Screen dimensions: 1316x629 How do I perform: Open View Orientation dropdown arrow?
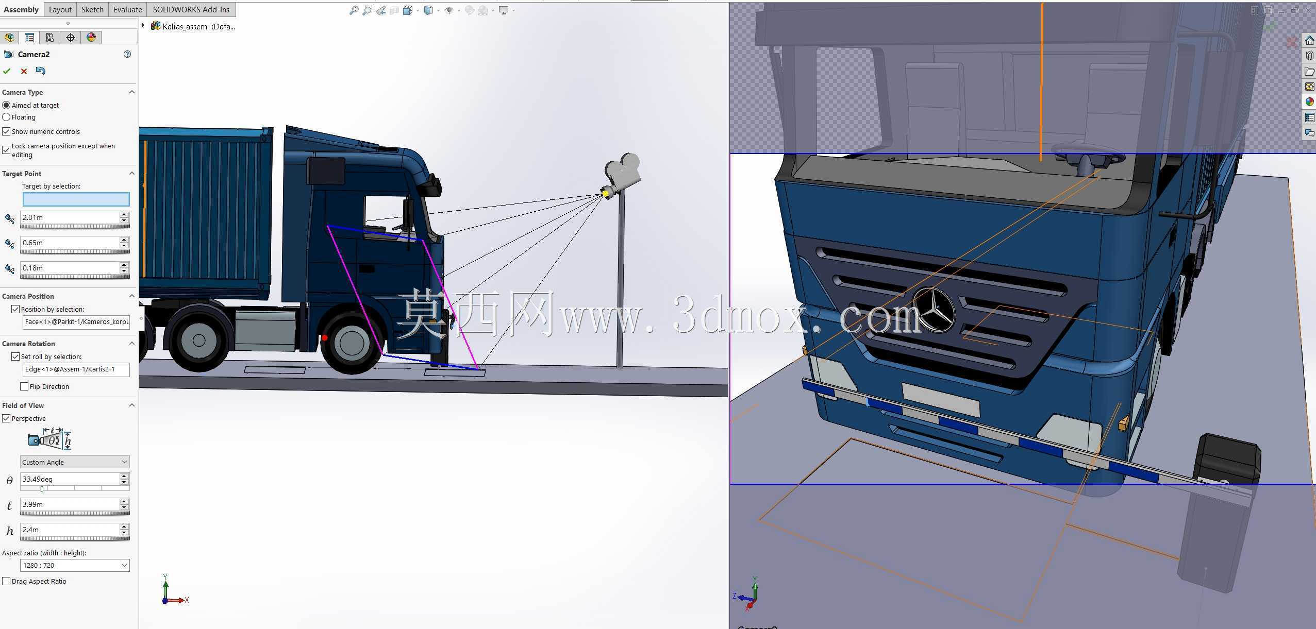click(x=418, y=10)
